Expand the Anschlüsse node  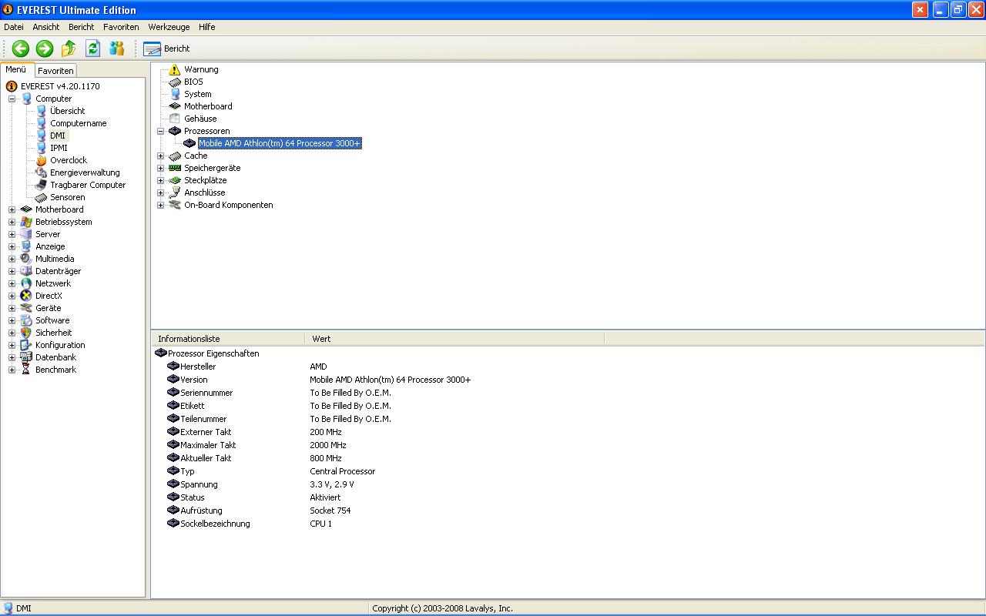[x=160, y=192]
